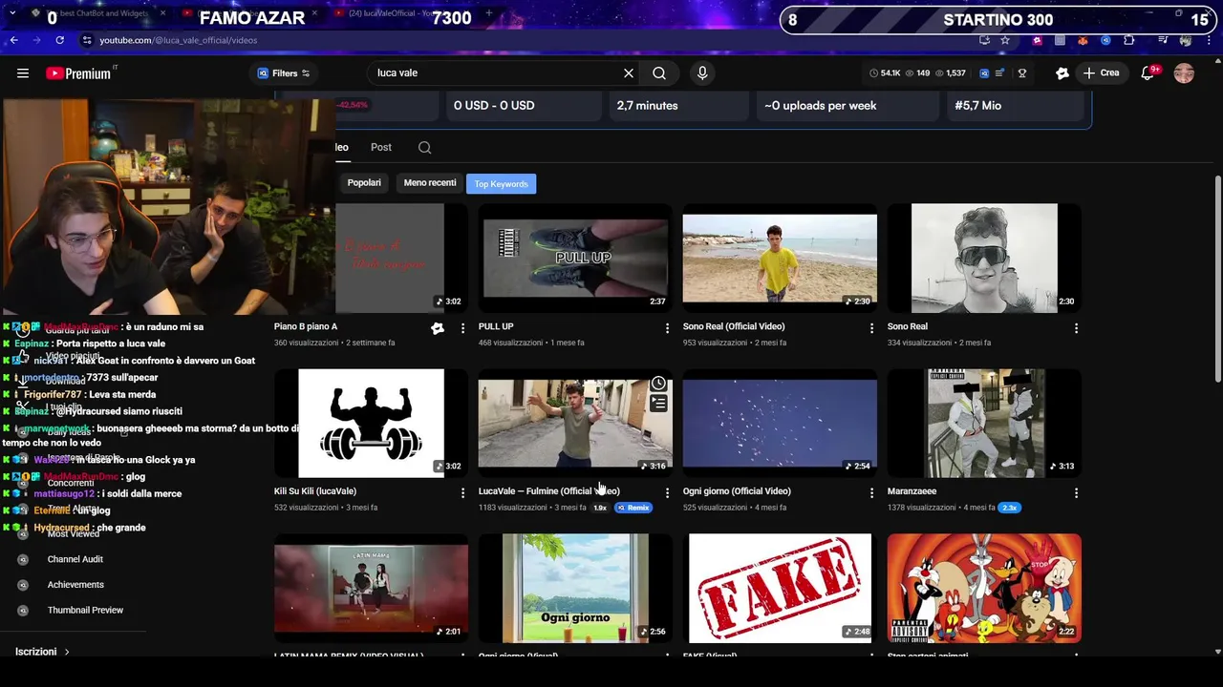Click the trophy icon in the extension stats bar
The height and width of the screenshot is (687, 1223).
point(1021,73)
